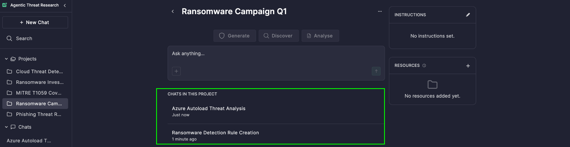This screenshot has height=147, width=570.
Task: Collapse the Chats section
Action: click(x=6, y=127)
